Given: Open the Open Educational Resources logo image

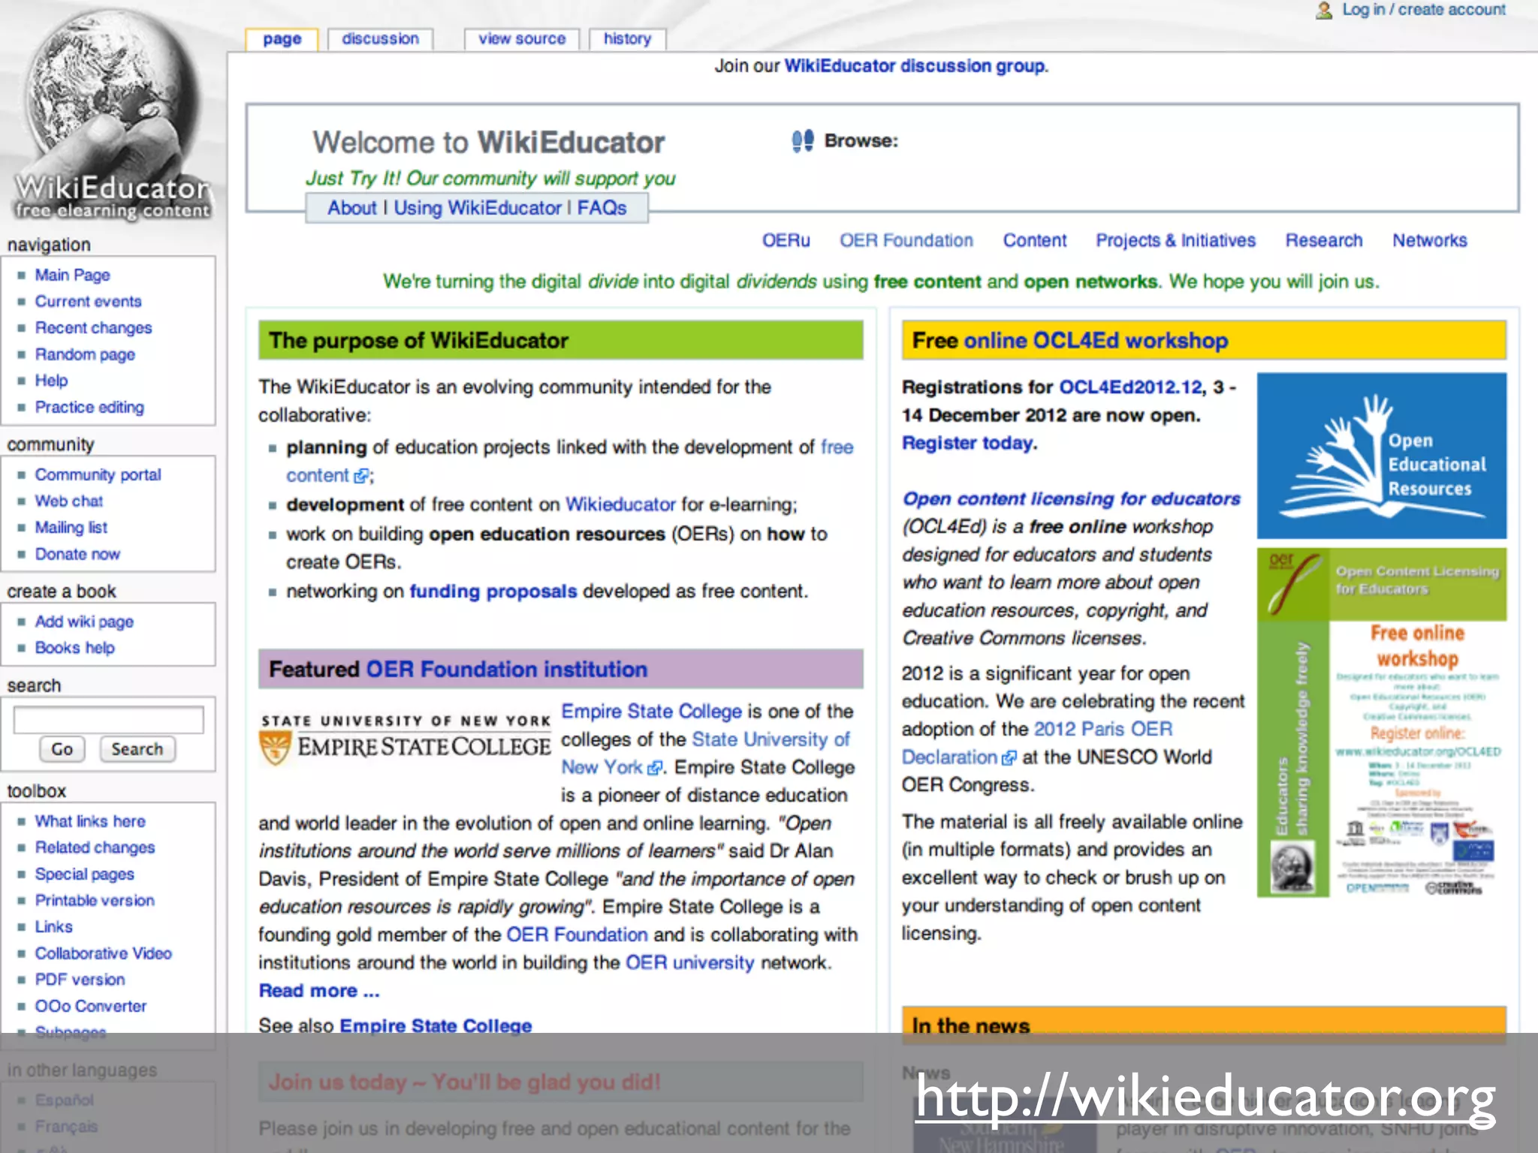Looking at the screenshot, I should coord(1382,456).
